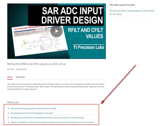161x126 pixels.
Task: Click the arrow icon beside Analog Engineer's Calculator
Action: pos(8,113)
